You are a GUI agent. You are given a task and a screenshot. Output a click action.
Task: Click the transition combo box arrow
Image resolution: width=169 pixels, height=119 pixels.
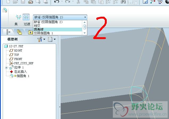pos(85,17)
